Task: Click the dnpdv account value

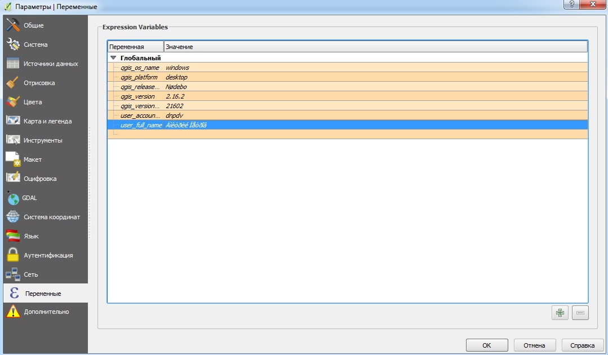Action: (174, 116)
